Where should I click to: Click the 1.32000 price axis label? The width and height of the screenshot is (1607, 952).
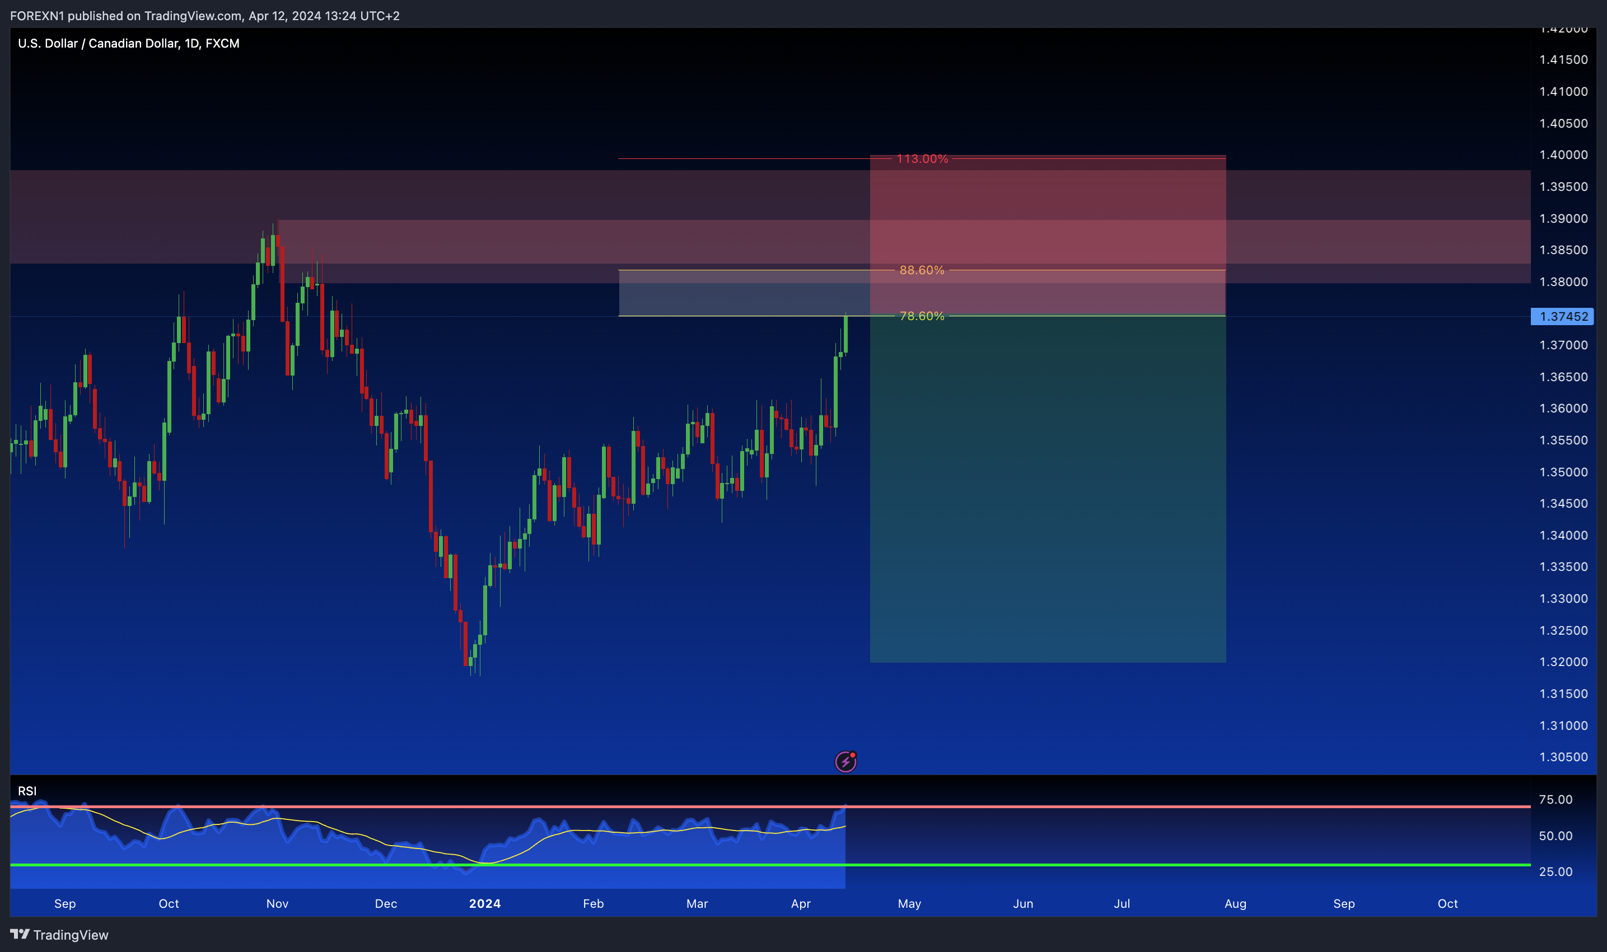1563,662
